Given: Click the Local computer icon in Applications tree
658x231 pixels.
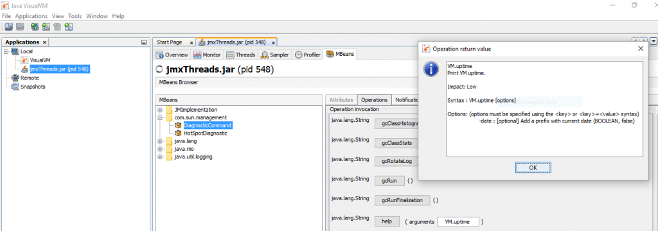Looking at the screenshot, I should tap(15, 51).
